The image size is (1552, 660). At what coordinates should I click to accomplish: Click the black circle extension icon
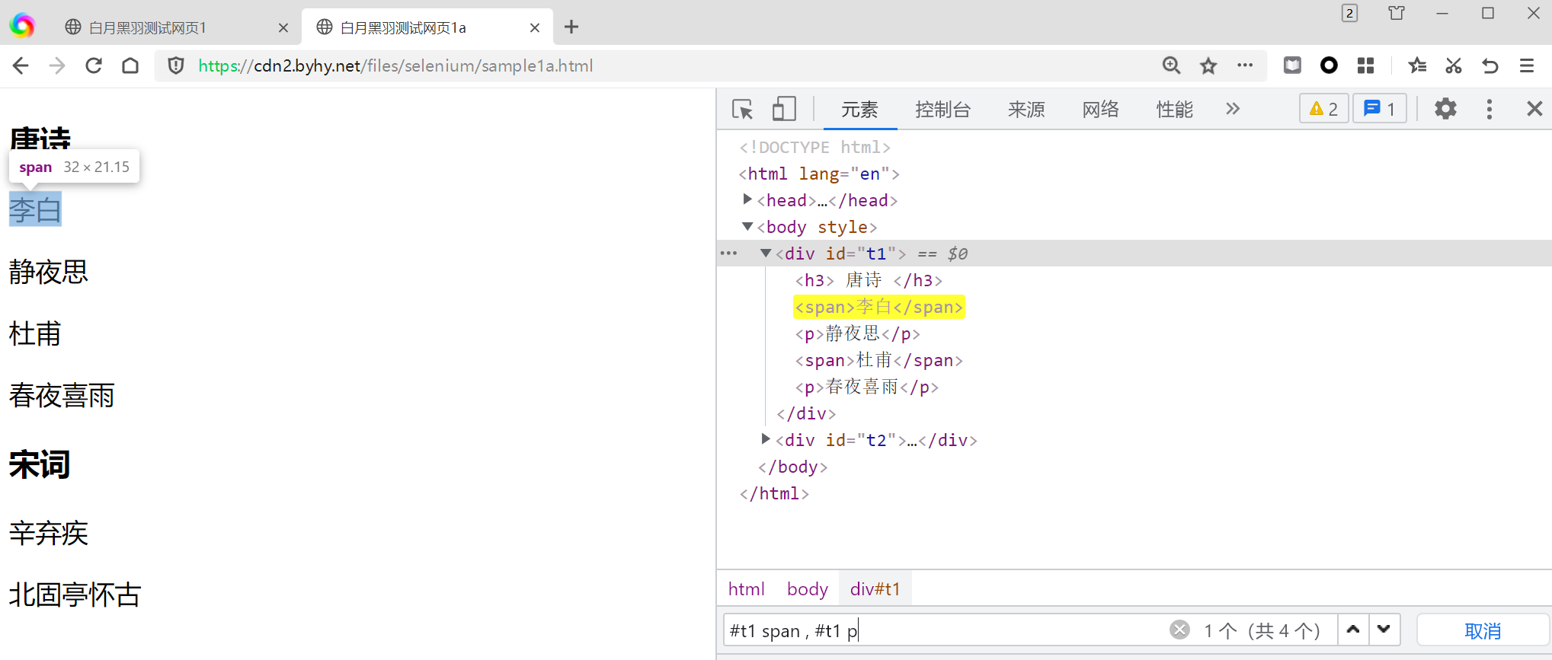[x=1329, y=65]
